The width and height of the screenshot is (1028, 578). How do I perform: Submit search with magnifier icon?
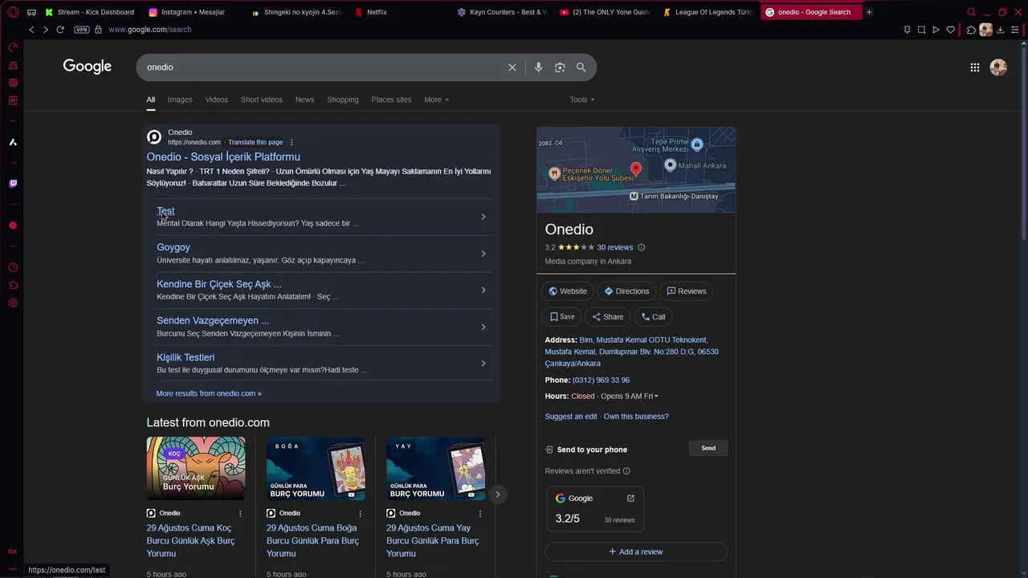(581, 67)
